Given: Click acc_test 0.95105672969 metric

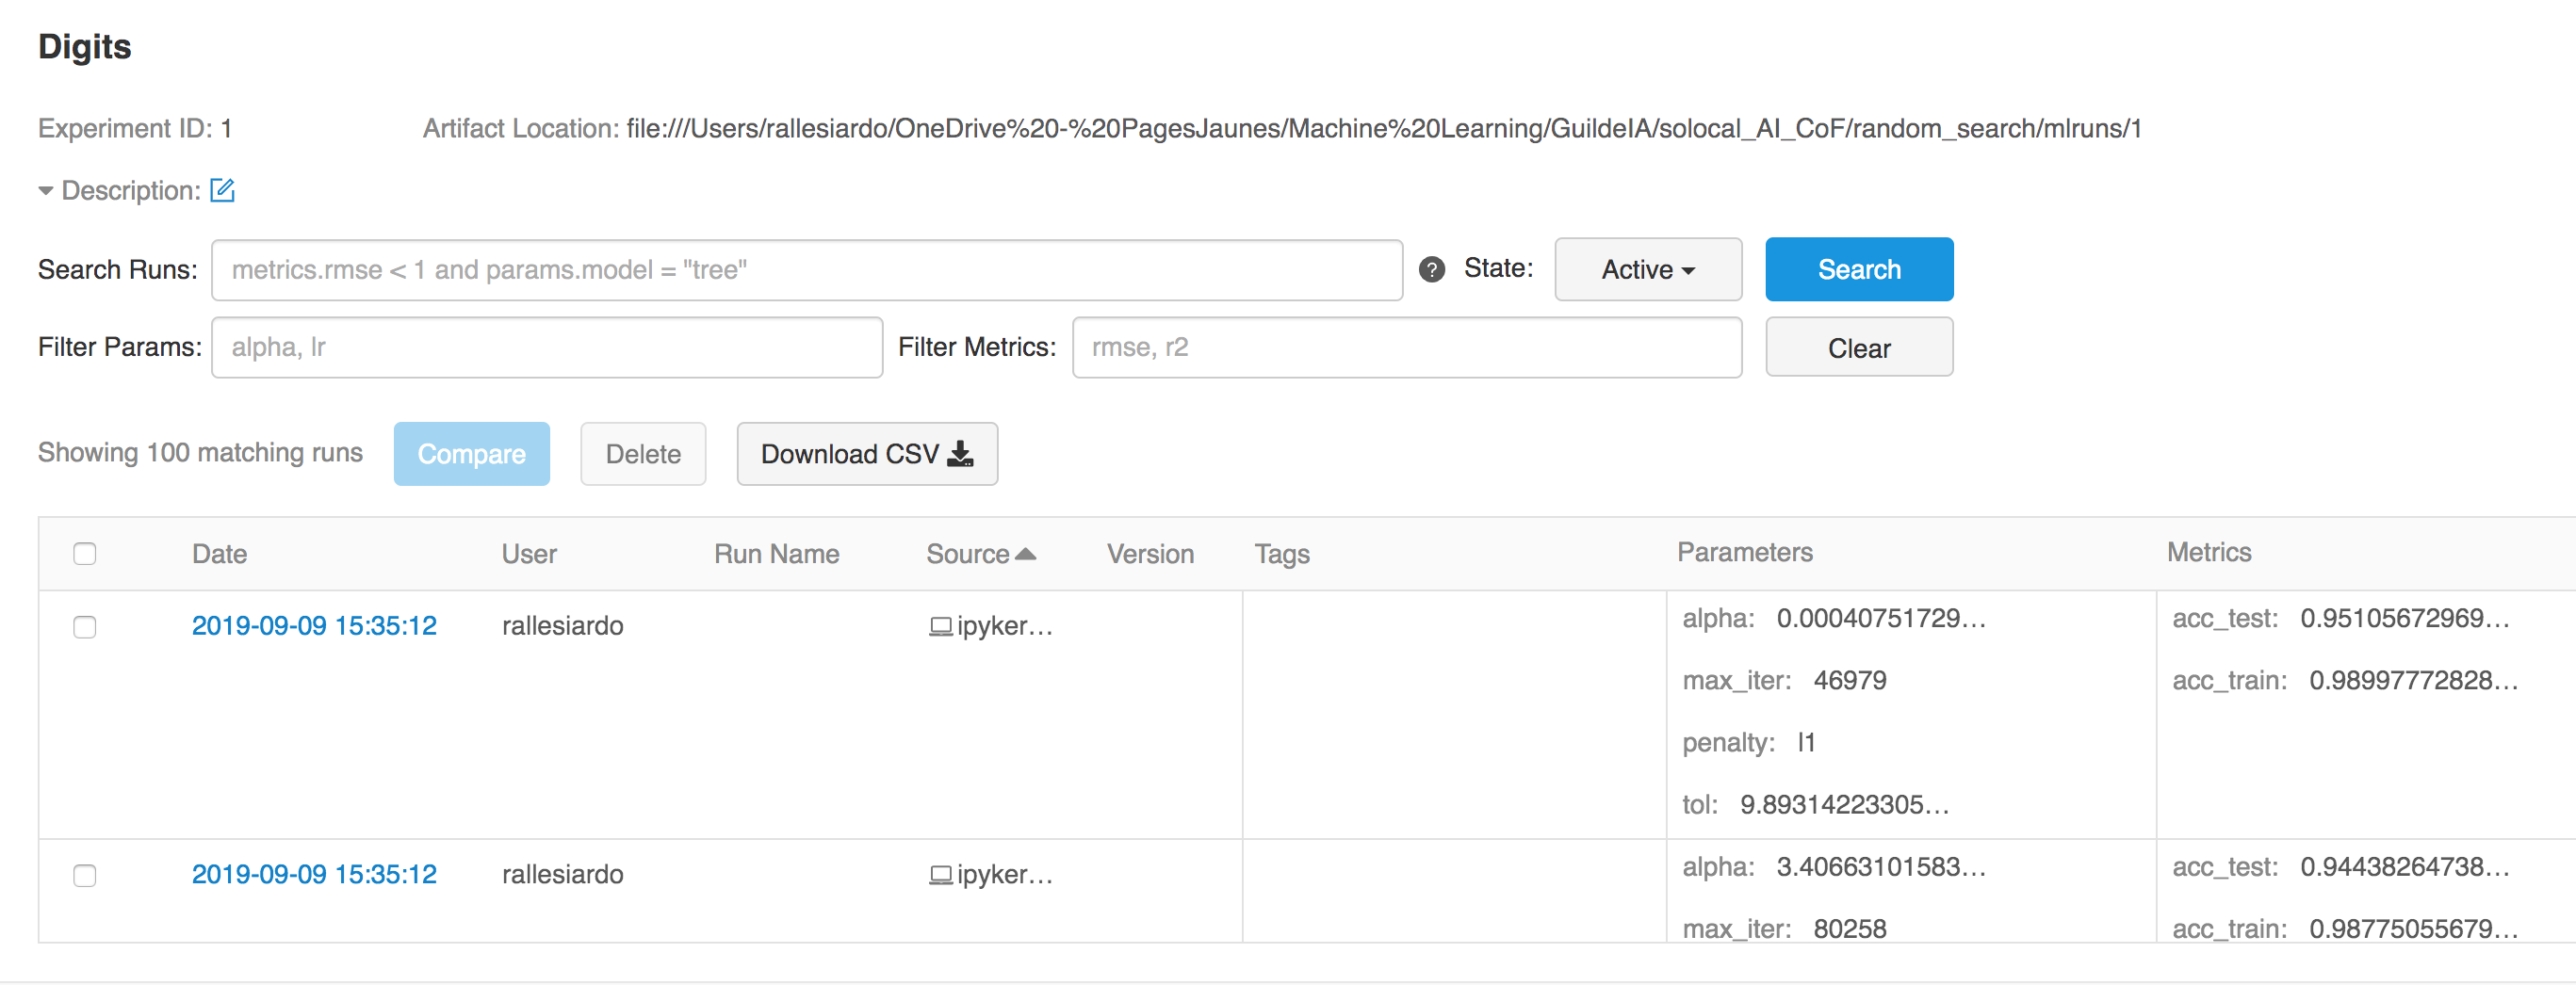Looking at the screenshot, I should (x=2340, y=619).
